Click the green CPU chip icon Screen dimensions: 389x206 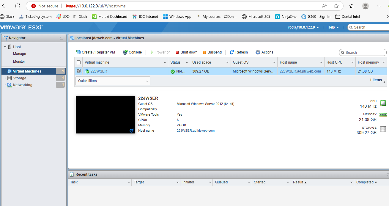pos(383,103)
